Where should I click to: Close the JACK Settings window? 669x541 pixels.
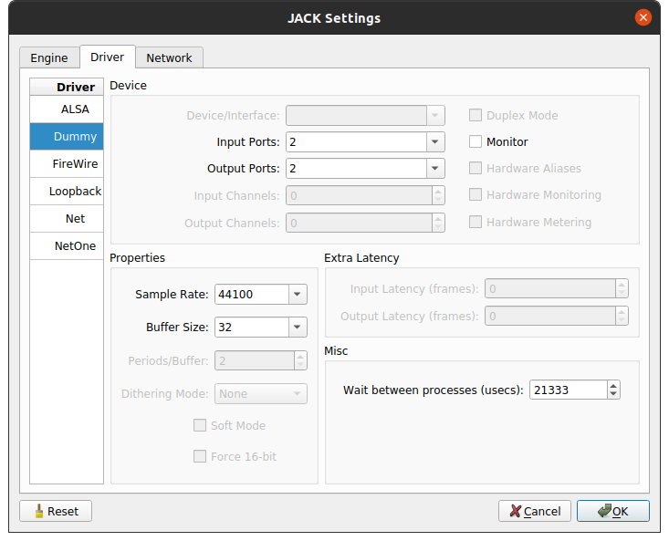(x=643, y=17)
